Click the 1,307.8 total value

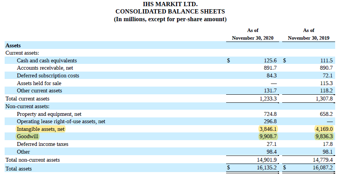pos(324,99)
